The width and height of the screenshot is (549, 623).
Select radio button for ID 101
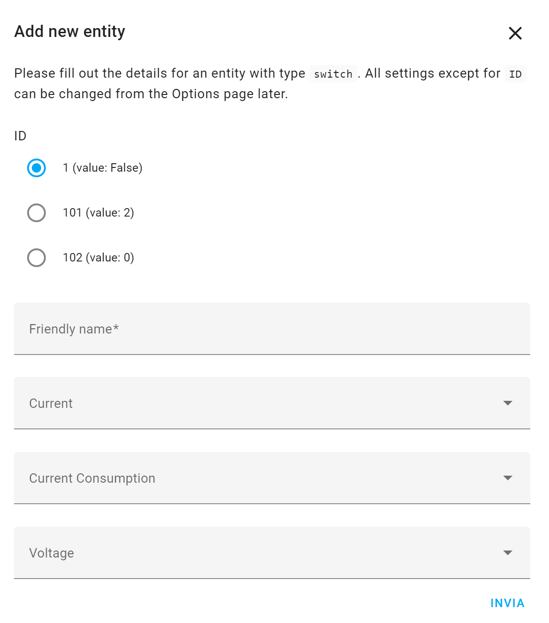(36, 213)
